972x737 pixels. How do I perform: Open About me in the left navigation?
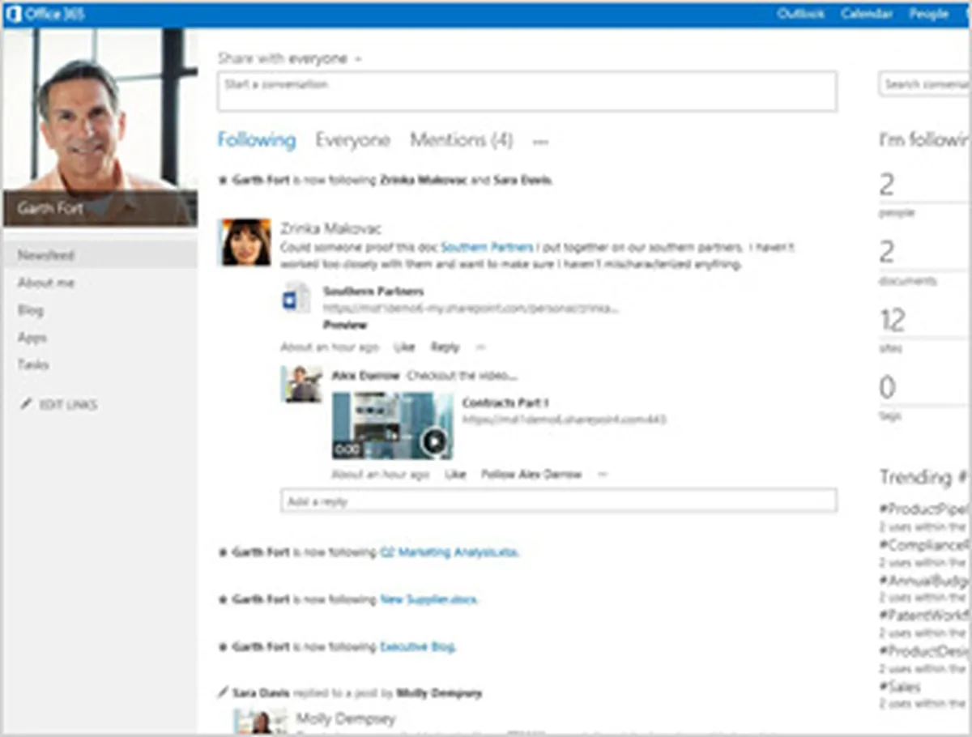click(46, 283)
